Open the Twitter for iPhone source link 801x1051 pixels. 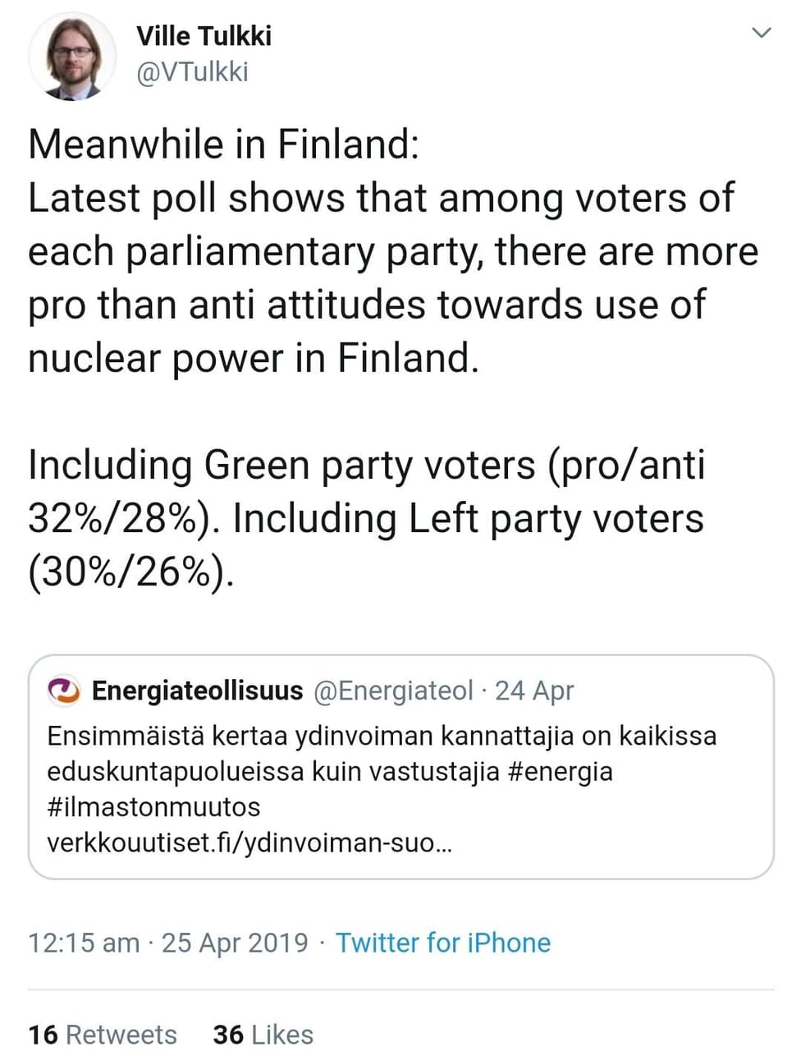[443, 943]
